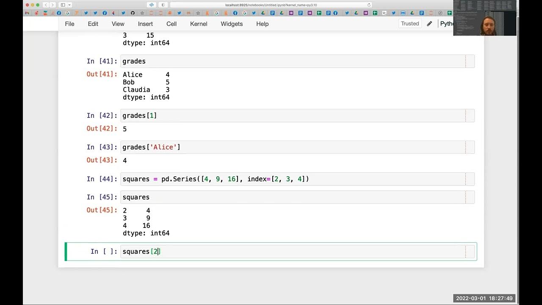Click the '3 9' row in squares output

coord(136,218)
